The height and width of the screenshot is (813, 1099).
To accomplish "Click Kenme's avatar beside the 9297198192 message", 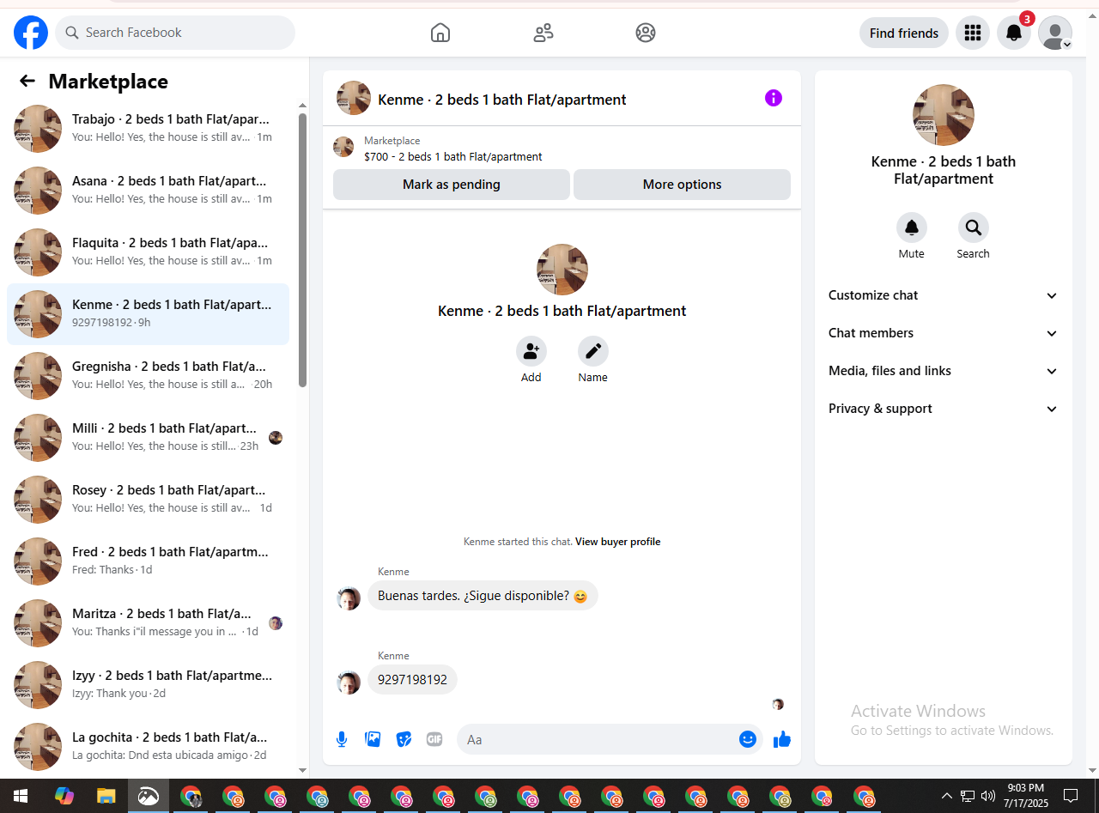I will coord(349,683).
